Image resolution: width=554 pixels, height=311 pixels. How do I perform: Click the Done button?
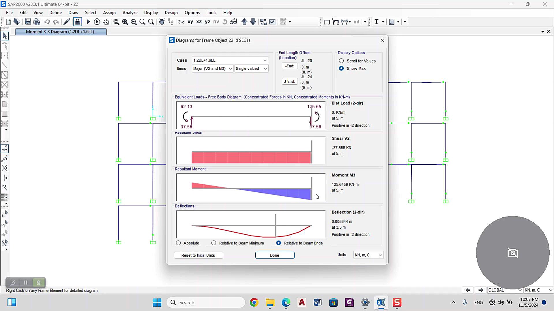(275, 255)
